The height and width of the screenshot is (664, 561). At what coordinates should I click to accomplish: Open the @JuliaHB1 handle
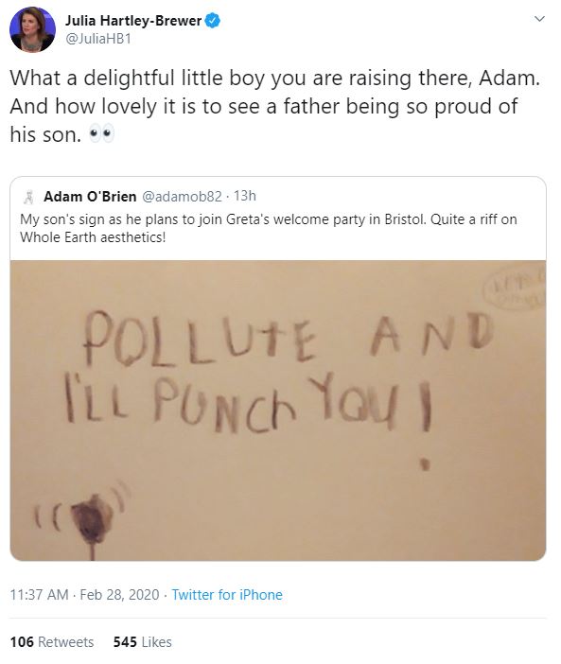pos(98,39)
